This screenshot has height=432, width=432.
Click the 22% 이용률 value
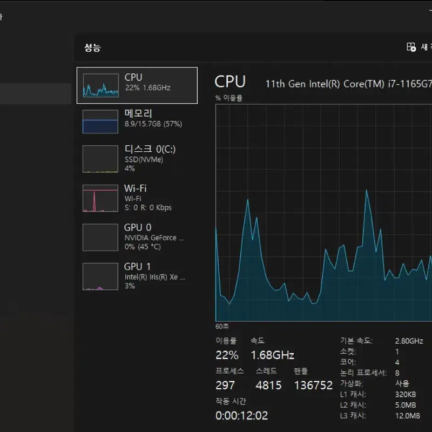point(227,355)
